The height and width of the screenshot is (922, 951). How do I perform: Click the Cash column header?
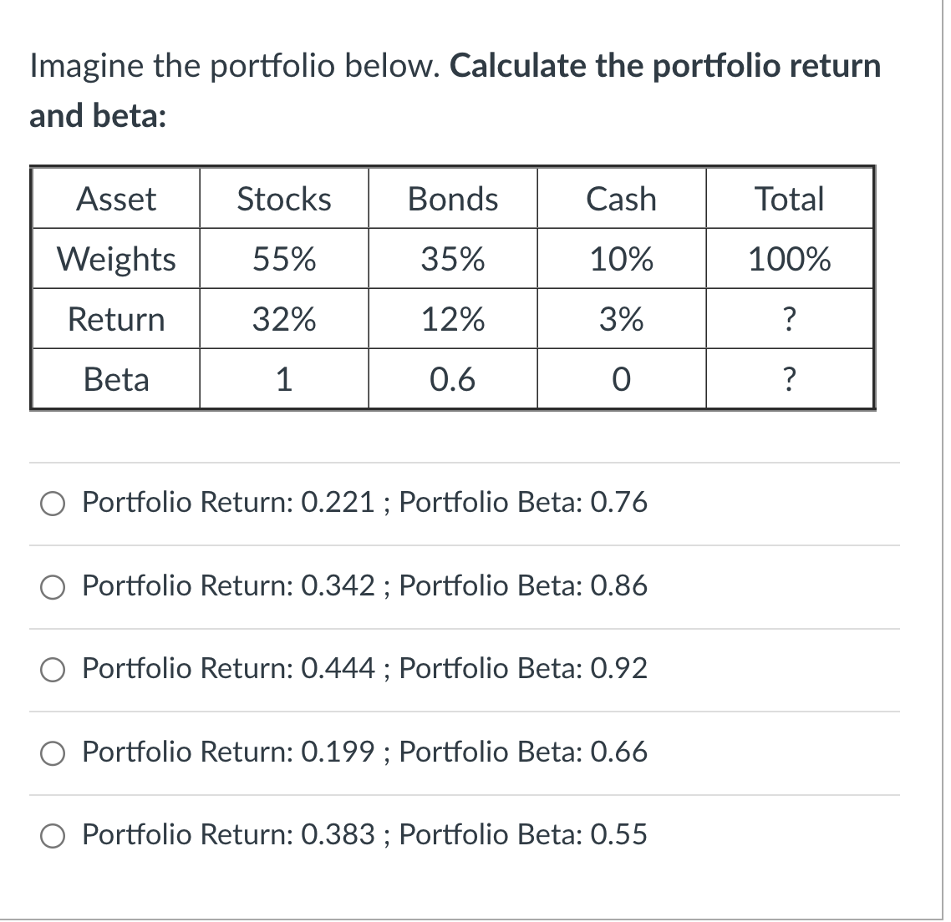point(621,199)
